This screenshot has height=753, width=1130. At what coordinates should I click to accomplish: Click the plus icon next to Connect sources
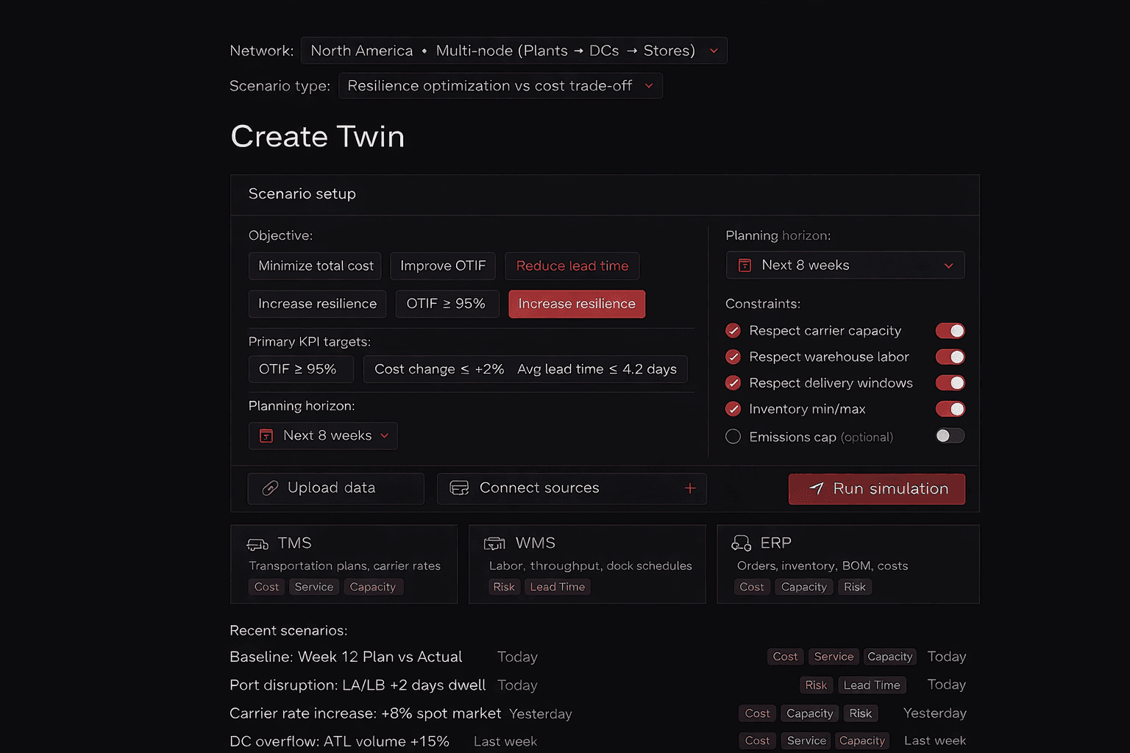coord(690,488)
